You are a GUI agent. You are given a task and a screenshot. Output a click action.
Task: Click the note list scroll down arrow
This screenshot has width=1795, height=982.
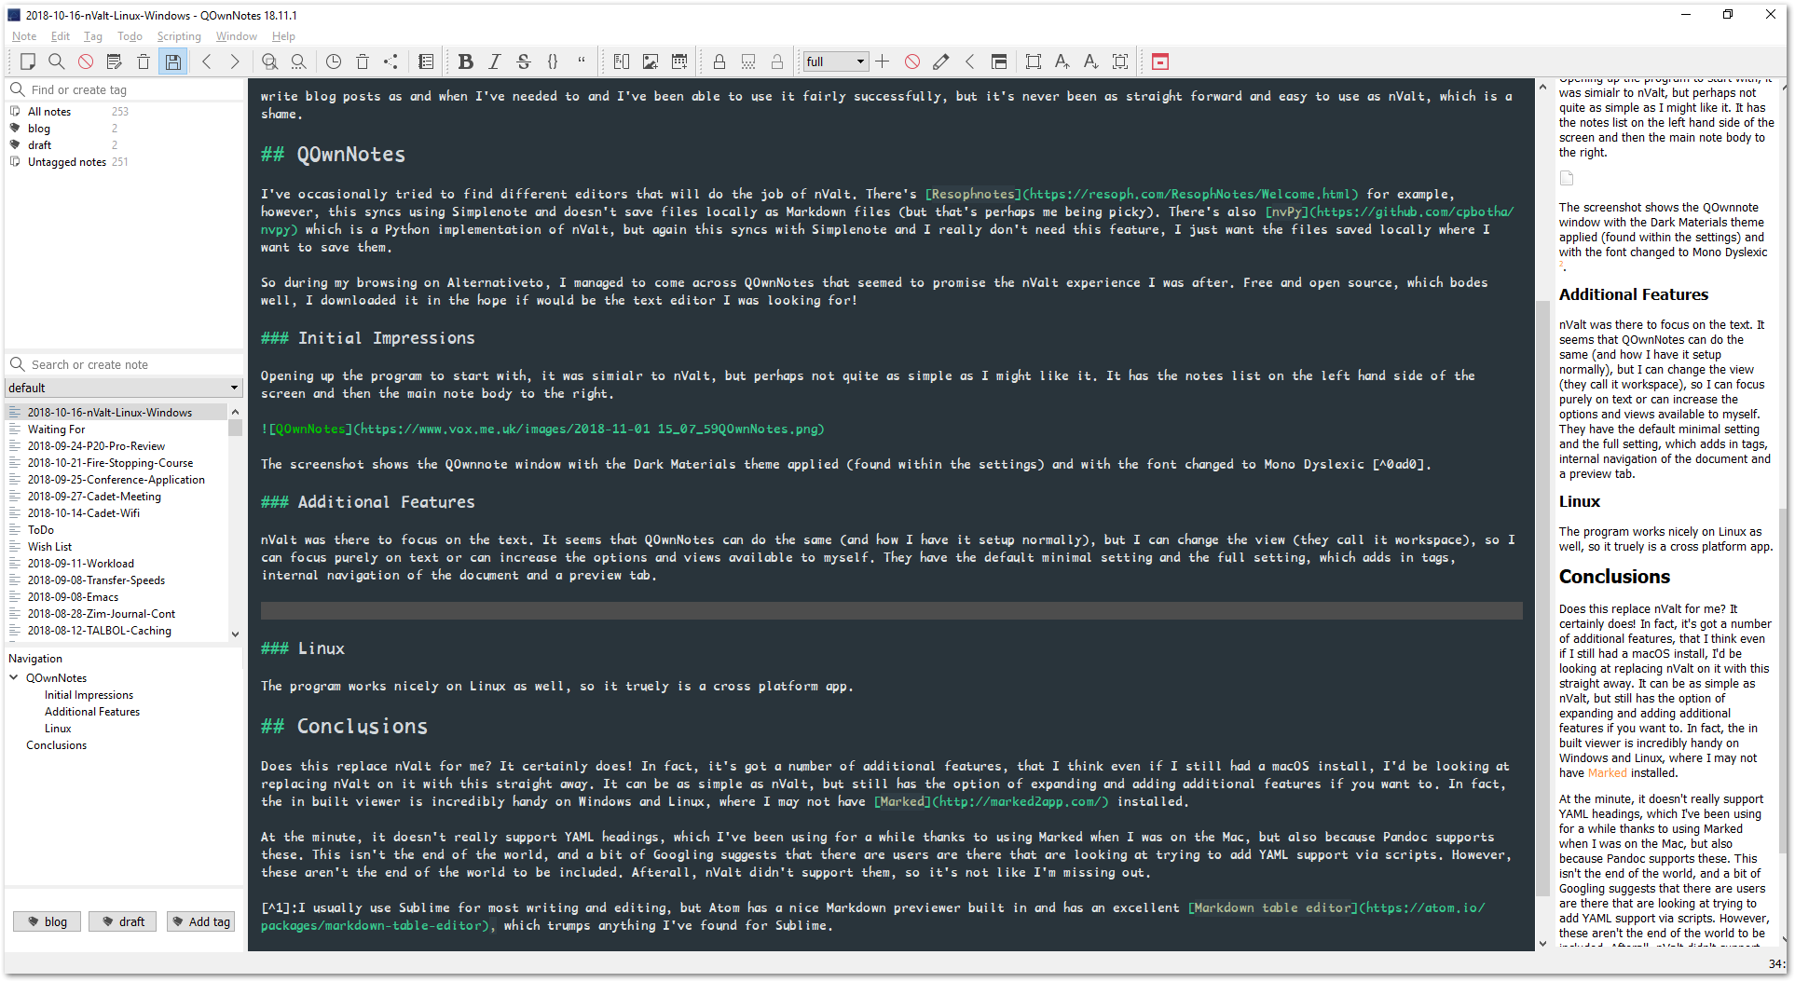[x=235, y=634]
